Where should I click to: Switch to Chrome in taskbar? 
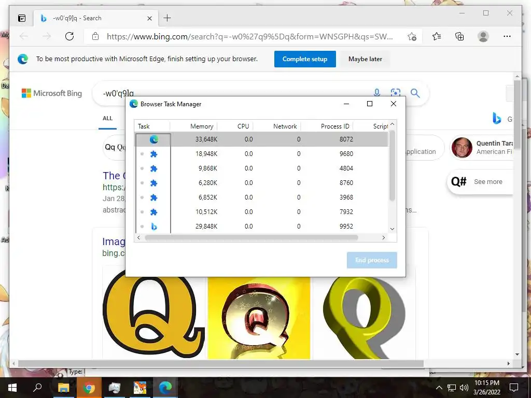(x=89, y=388)
